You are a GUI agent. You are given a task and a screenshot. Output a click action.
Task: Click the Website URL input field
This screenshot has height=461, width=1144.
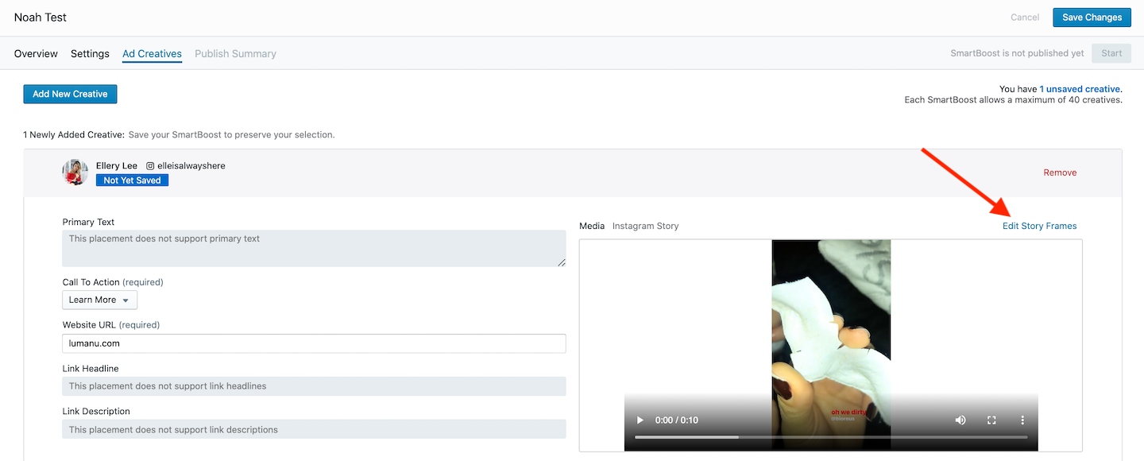[x=314, y=343]
